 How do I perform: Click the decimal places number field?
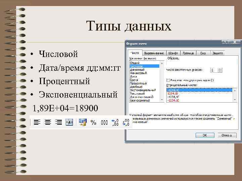214,70
